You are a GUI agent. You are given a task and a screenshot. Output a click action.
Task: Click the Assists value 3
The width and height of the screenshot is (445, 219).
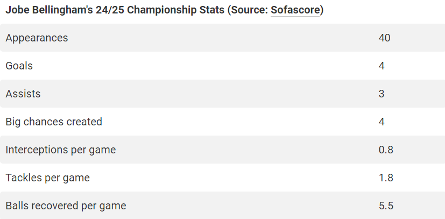click(382, 94)
